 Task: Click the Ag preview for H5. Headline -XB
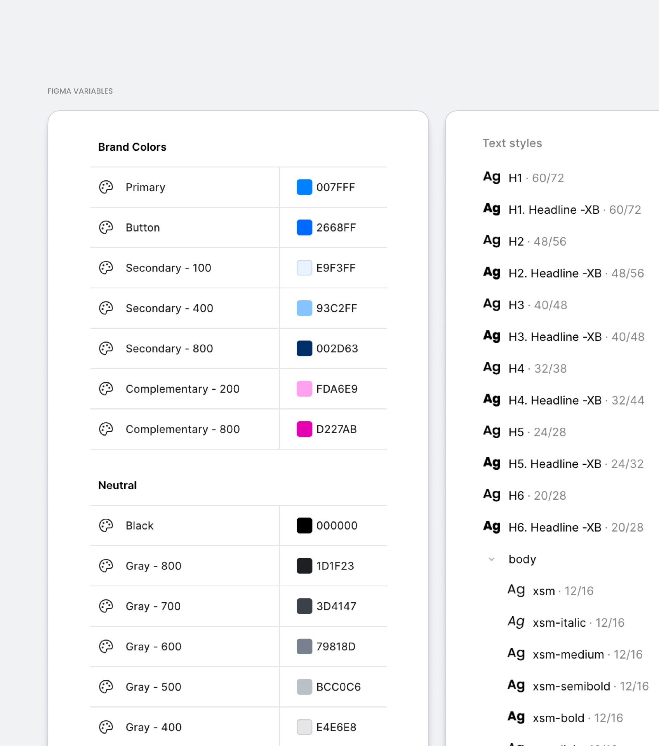click(492, 464)
